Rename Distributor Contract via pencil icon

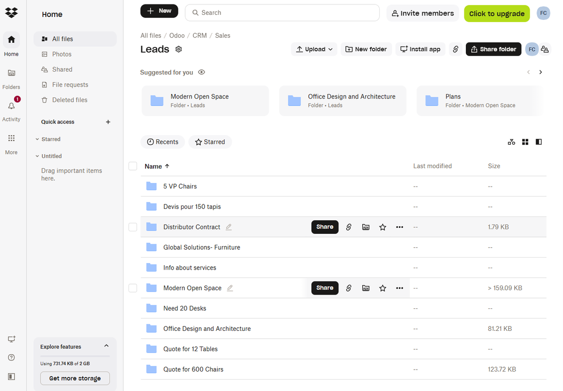229,227
